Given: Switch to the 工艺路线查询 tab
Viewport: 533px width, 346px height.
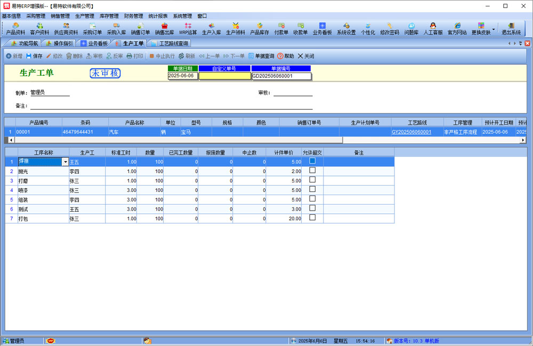Looking at the screenshot, I should [x=169, y=44].
